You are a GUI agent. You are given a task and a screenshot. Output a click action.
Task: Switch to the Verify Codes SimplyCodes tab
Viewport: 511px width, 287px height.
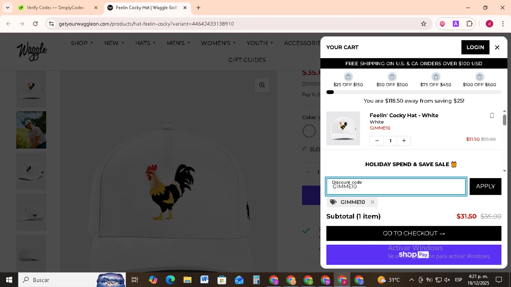click(x=55, y=7)
